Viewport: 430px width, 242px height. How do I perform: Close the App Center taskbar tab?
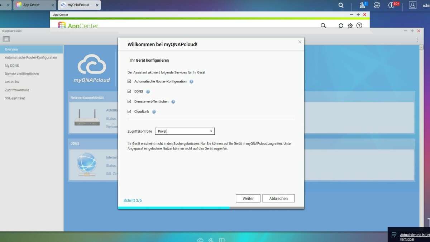coord(52,5)
